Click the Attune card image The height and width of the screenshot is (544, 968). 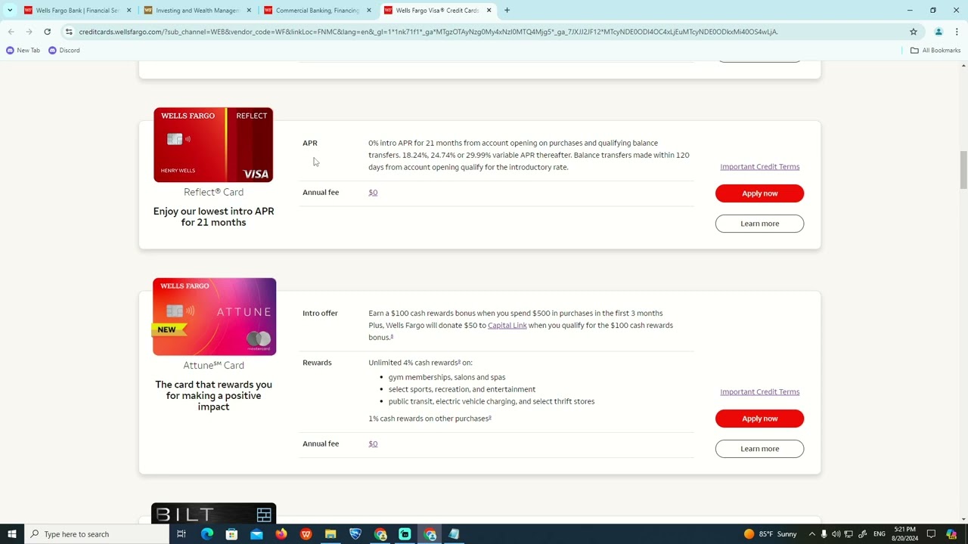tap(214, 317)
